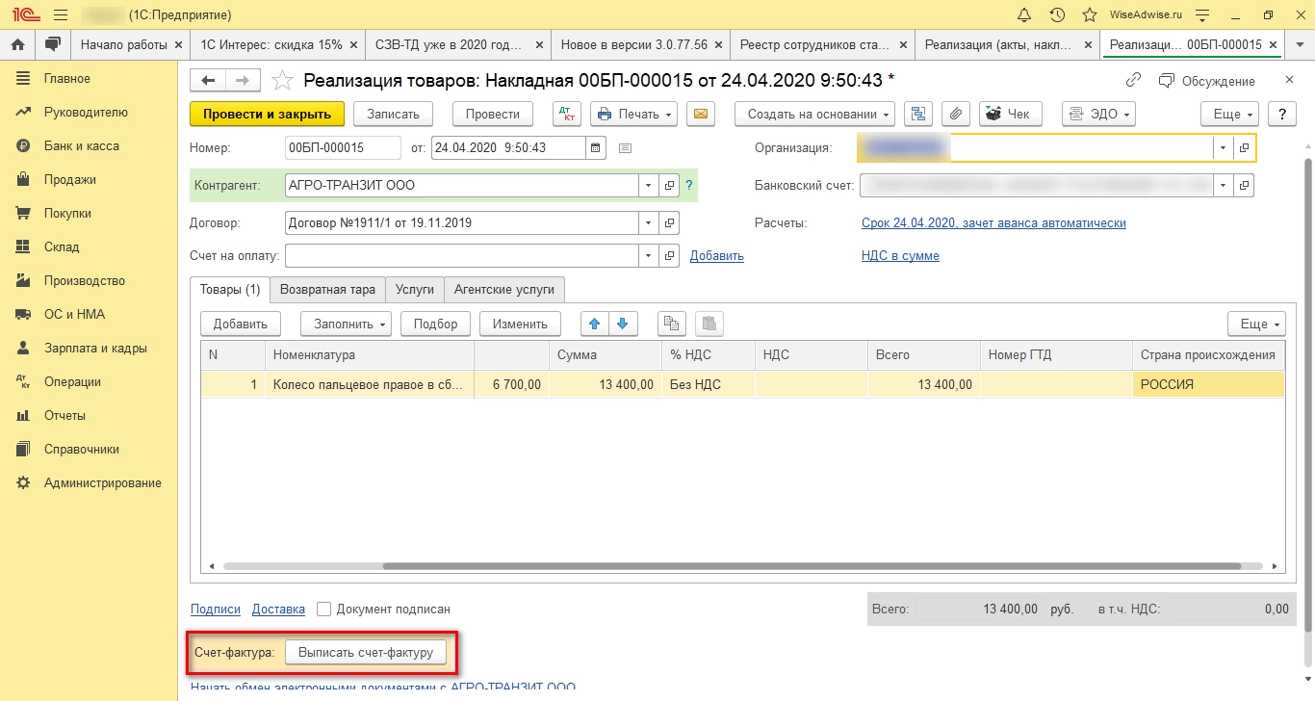
Task: Move row up blue arrow
Action: [594, 324]
